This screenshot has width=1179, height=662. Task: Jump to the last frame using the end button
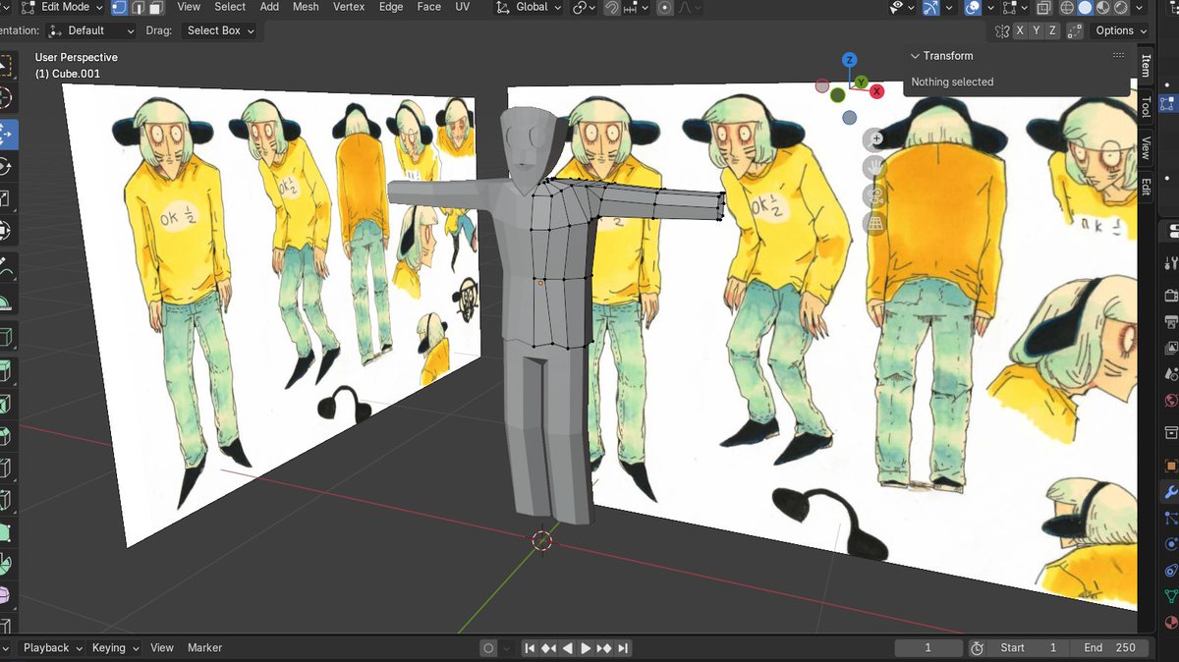pos(624,647)
